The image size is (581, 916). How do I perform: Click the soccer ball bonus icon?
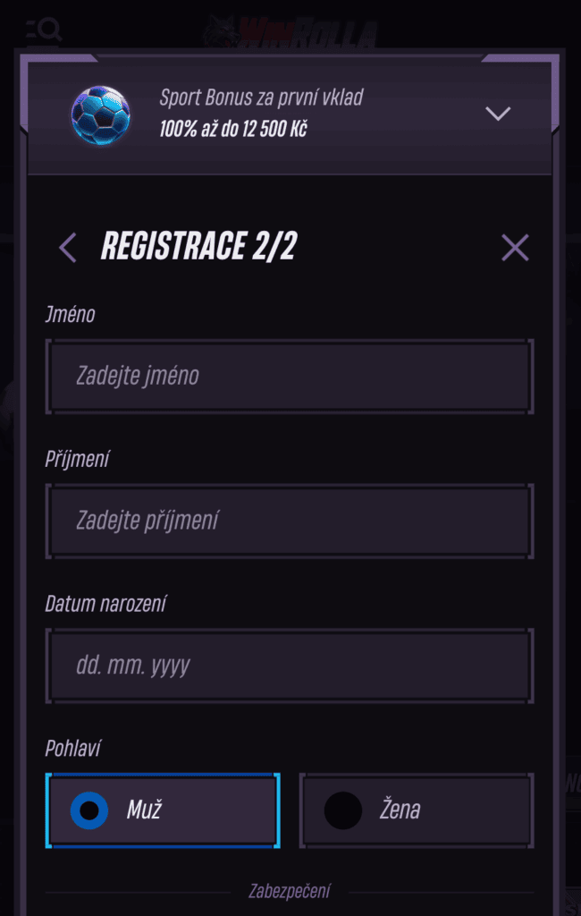[x=100, y=115]
